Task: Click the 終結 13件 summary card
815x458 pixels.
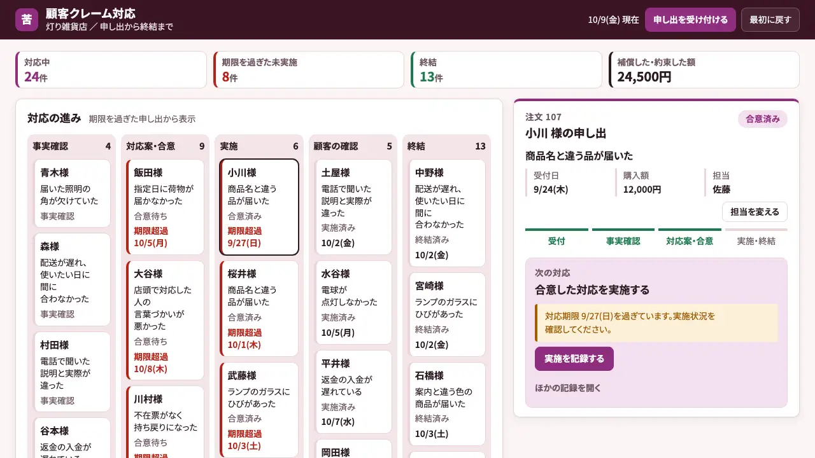Action: tap(506, 70)
